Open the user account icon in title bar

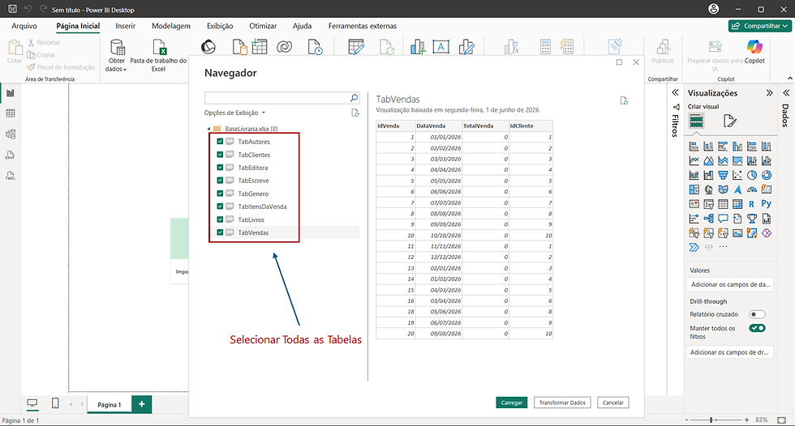click(713, 9)
